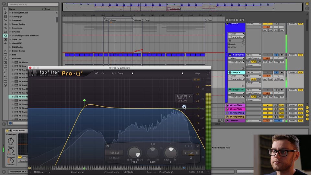The width and height of the screenshot is (311, 175).
Task: Open the Drums category in the browser sidebar
Action: pyautogui.click(x=6, y=17)
